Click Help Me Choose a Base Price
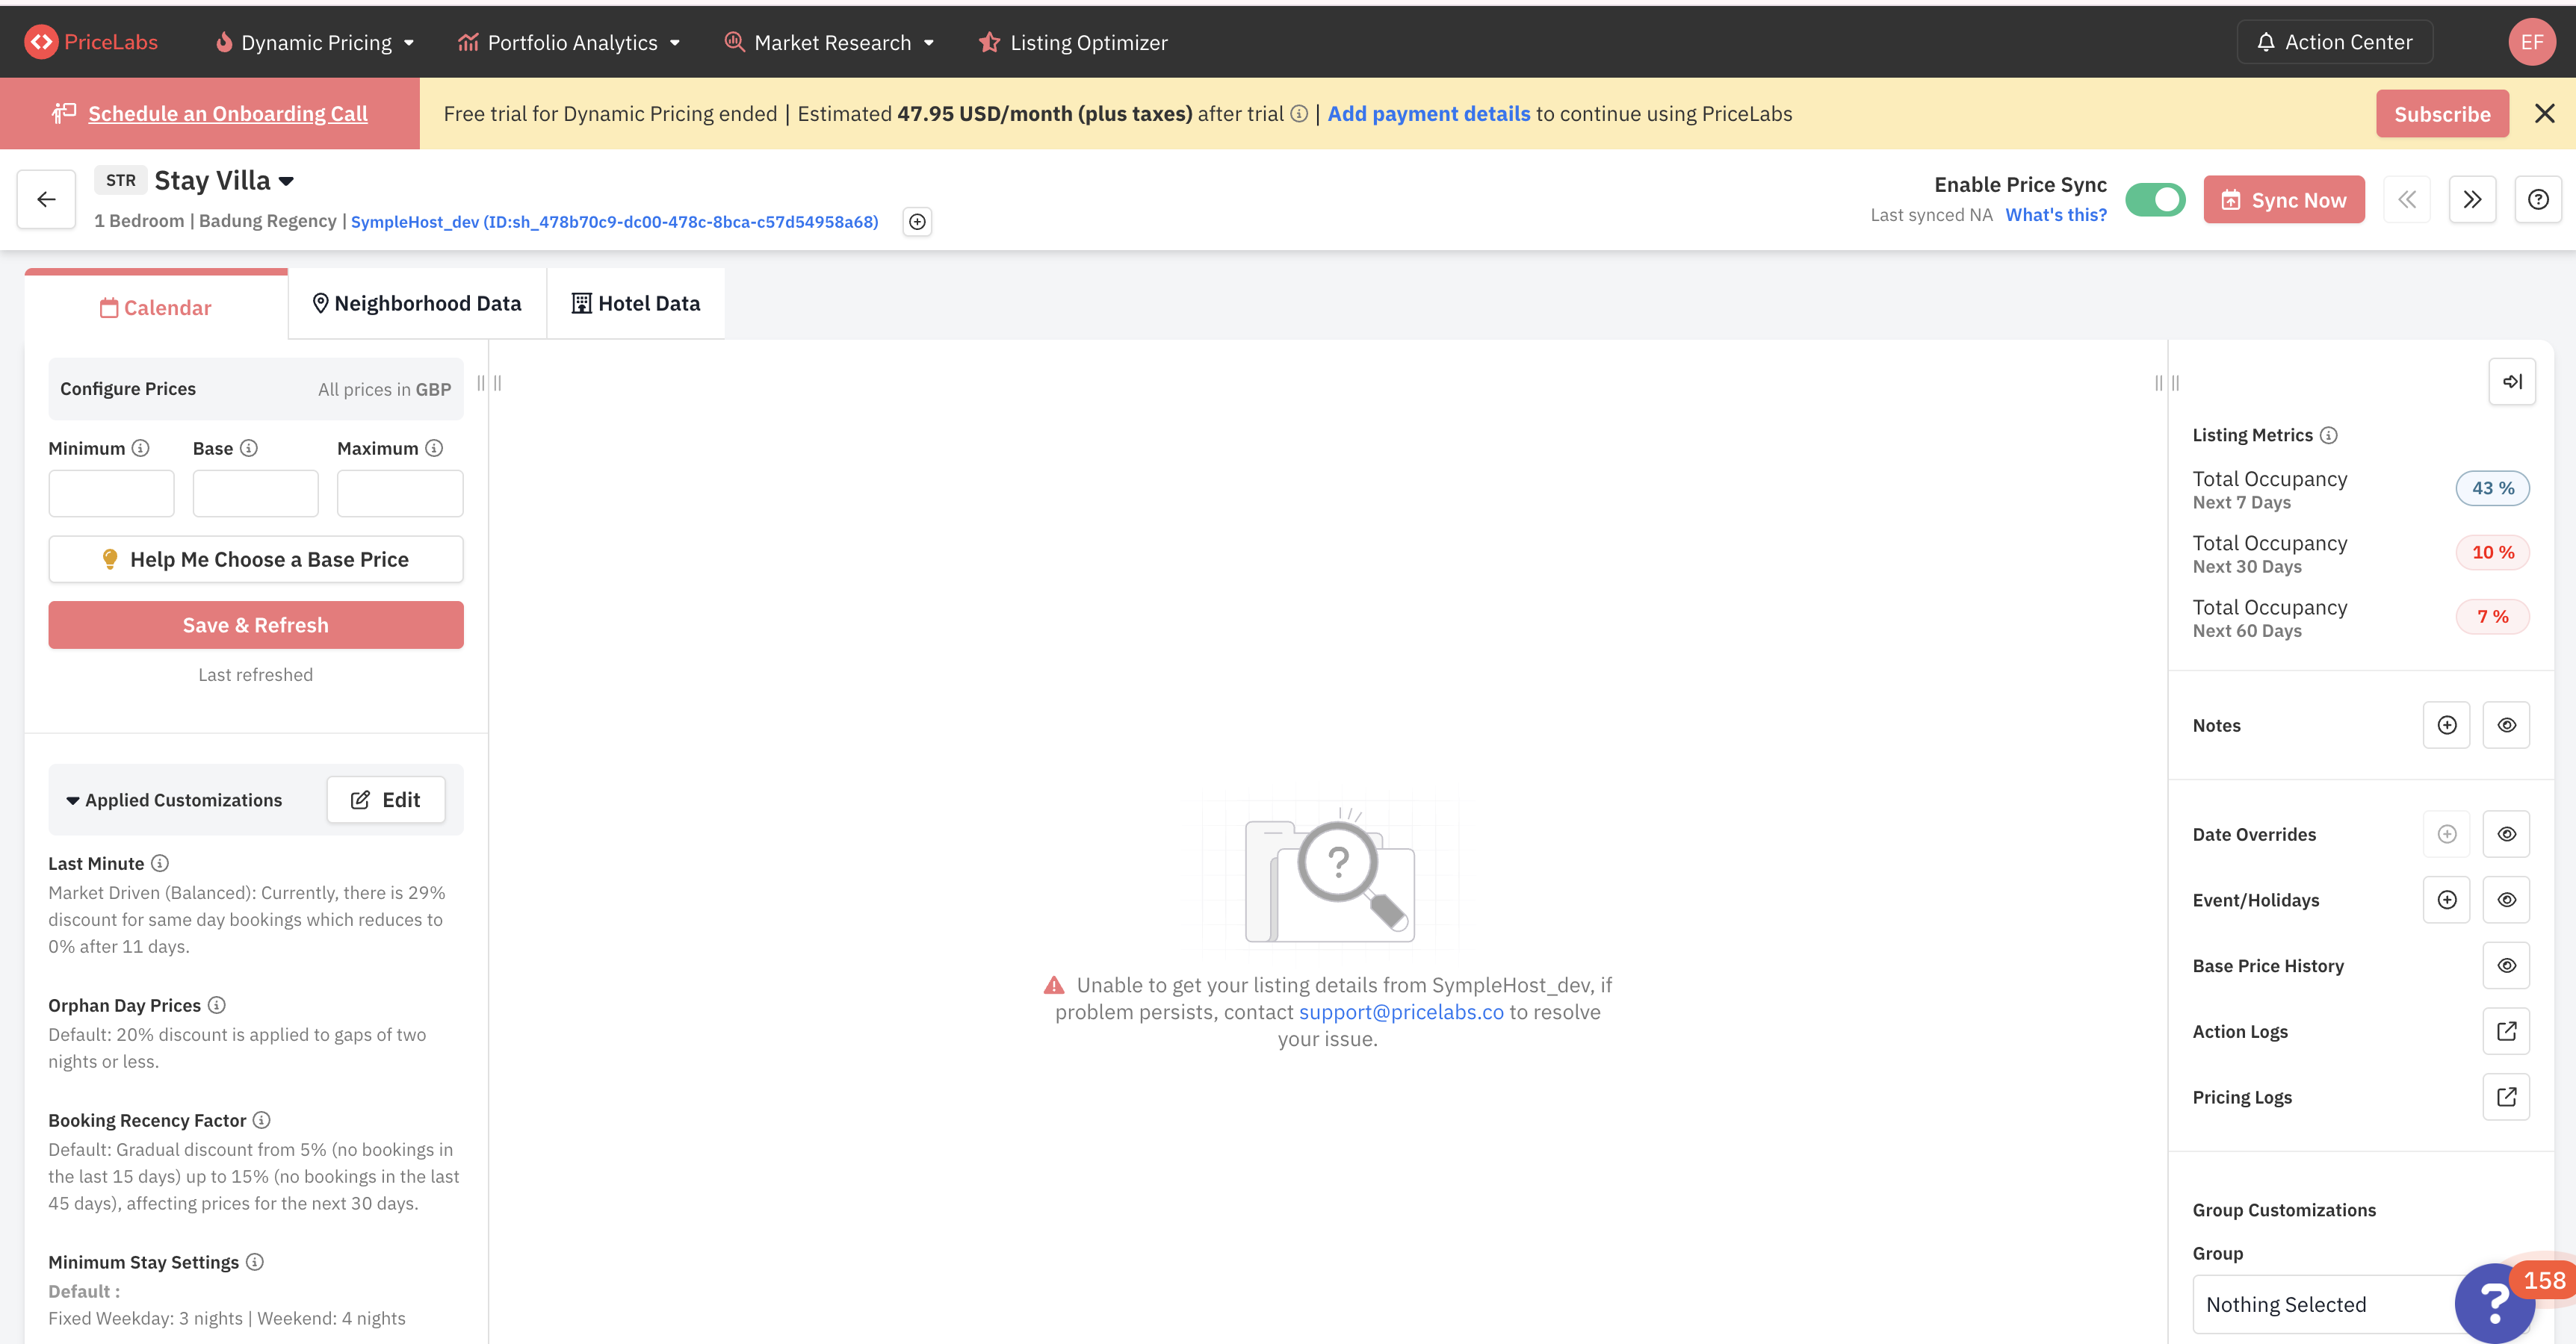 [256, 559]
